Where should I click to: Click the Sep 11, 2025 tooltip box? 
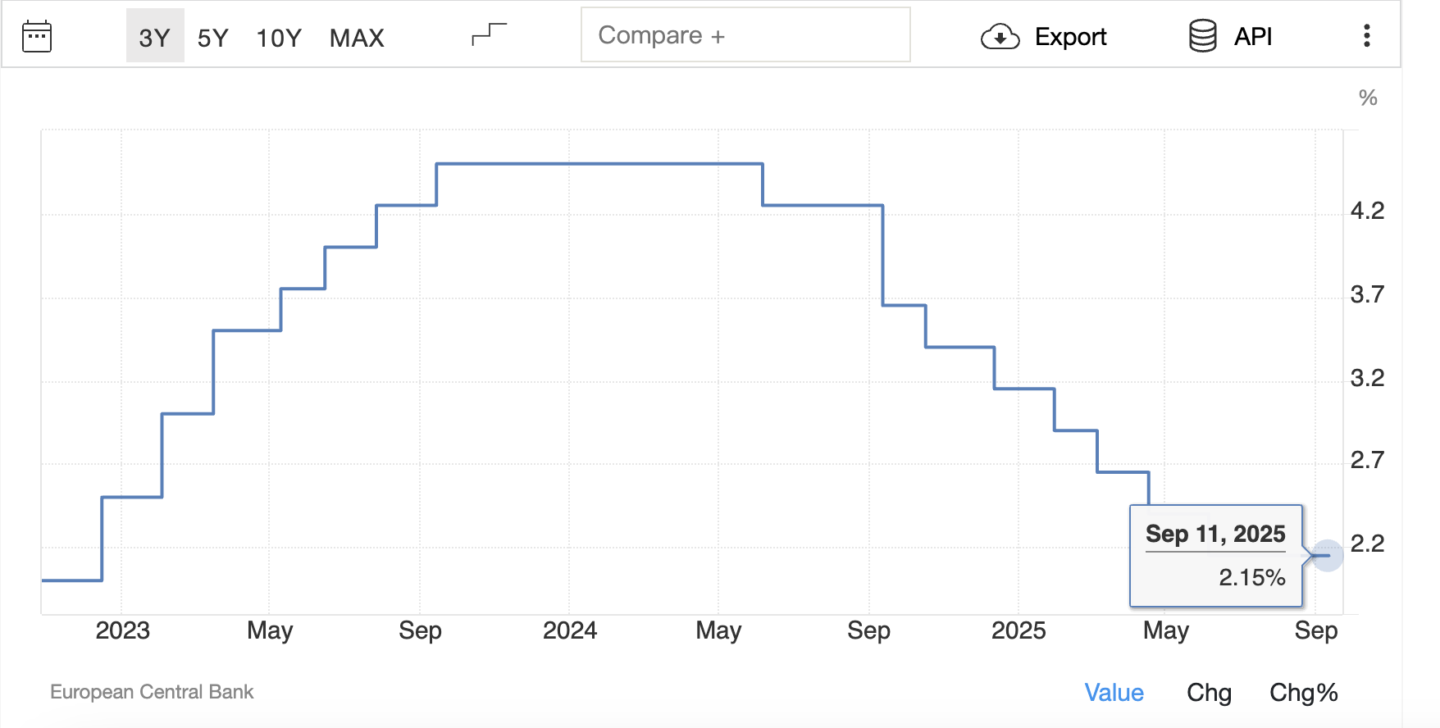(1215, 556)
